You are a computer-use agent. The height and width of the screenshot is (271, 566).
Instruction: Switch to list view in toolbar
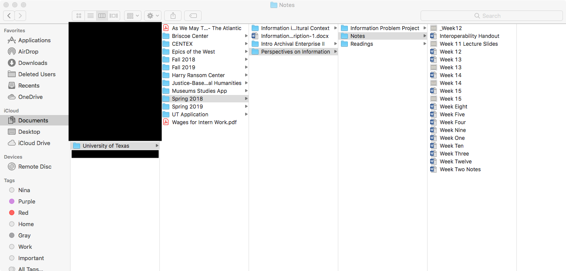(91, 16)
